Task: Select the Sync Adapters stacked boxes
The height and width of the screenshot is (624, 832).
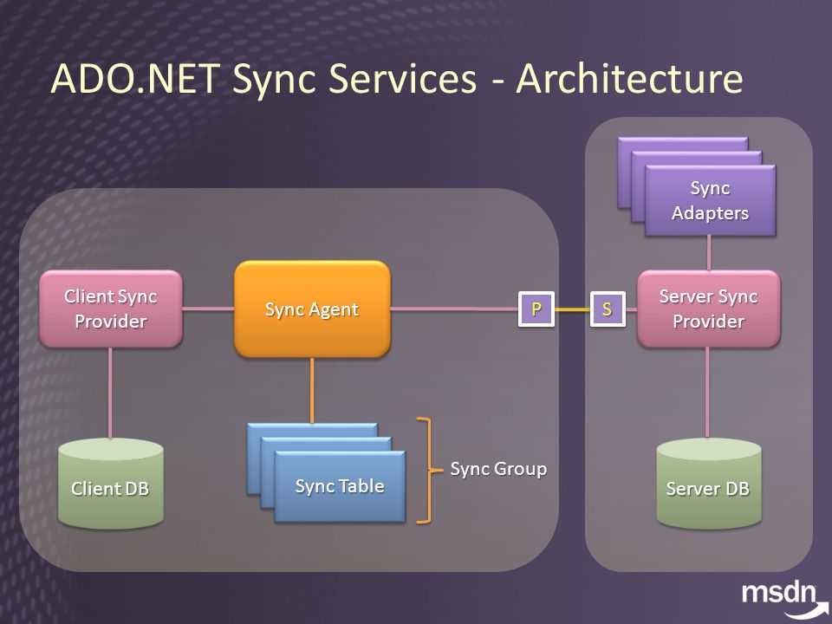Action: [697, 187]
